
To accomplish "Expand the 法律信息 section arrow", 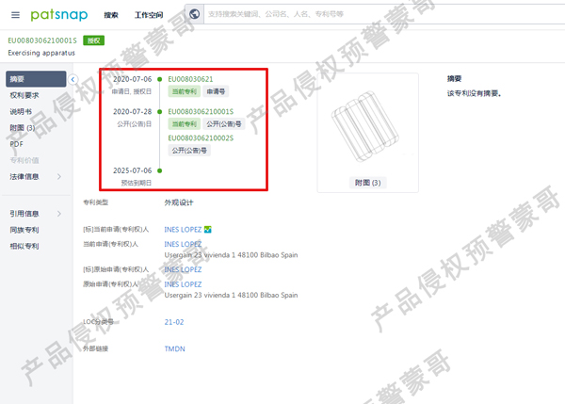I will click(59, 176).
